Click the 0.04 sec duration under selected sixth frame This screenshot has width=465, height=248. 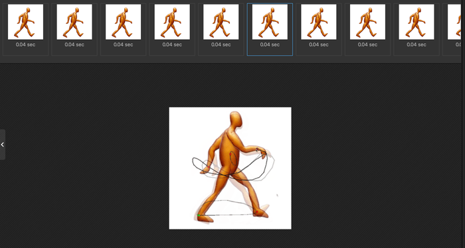point(270,44)
